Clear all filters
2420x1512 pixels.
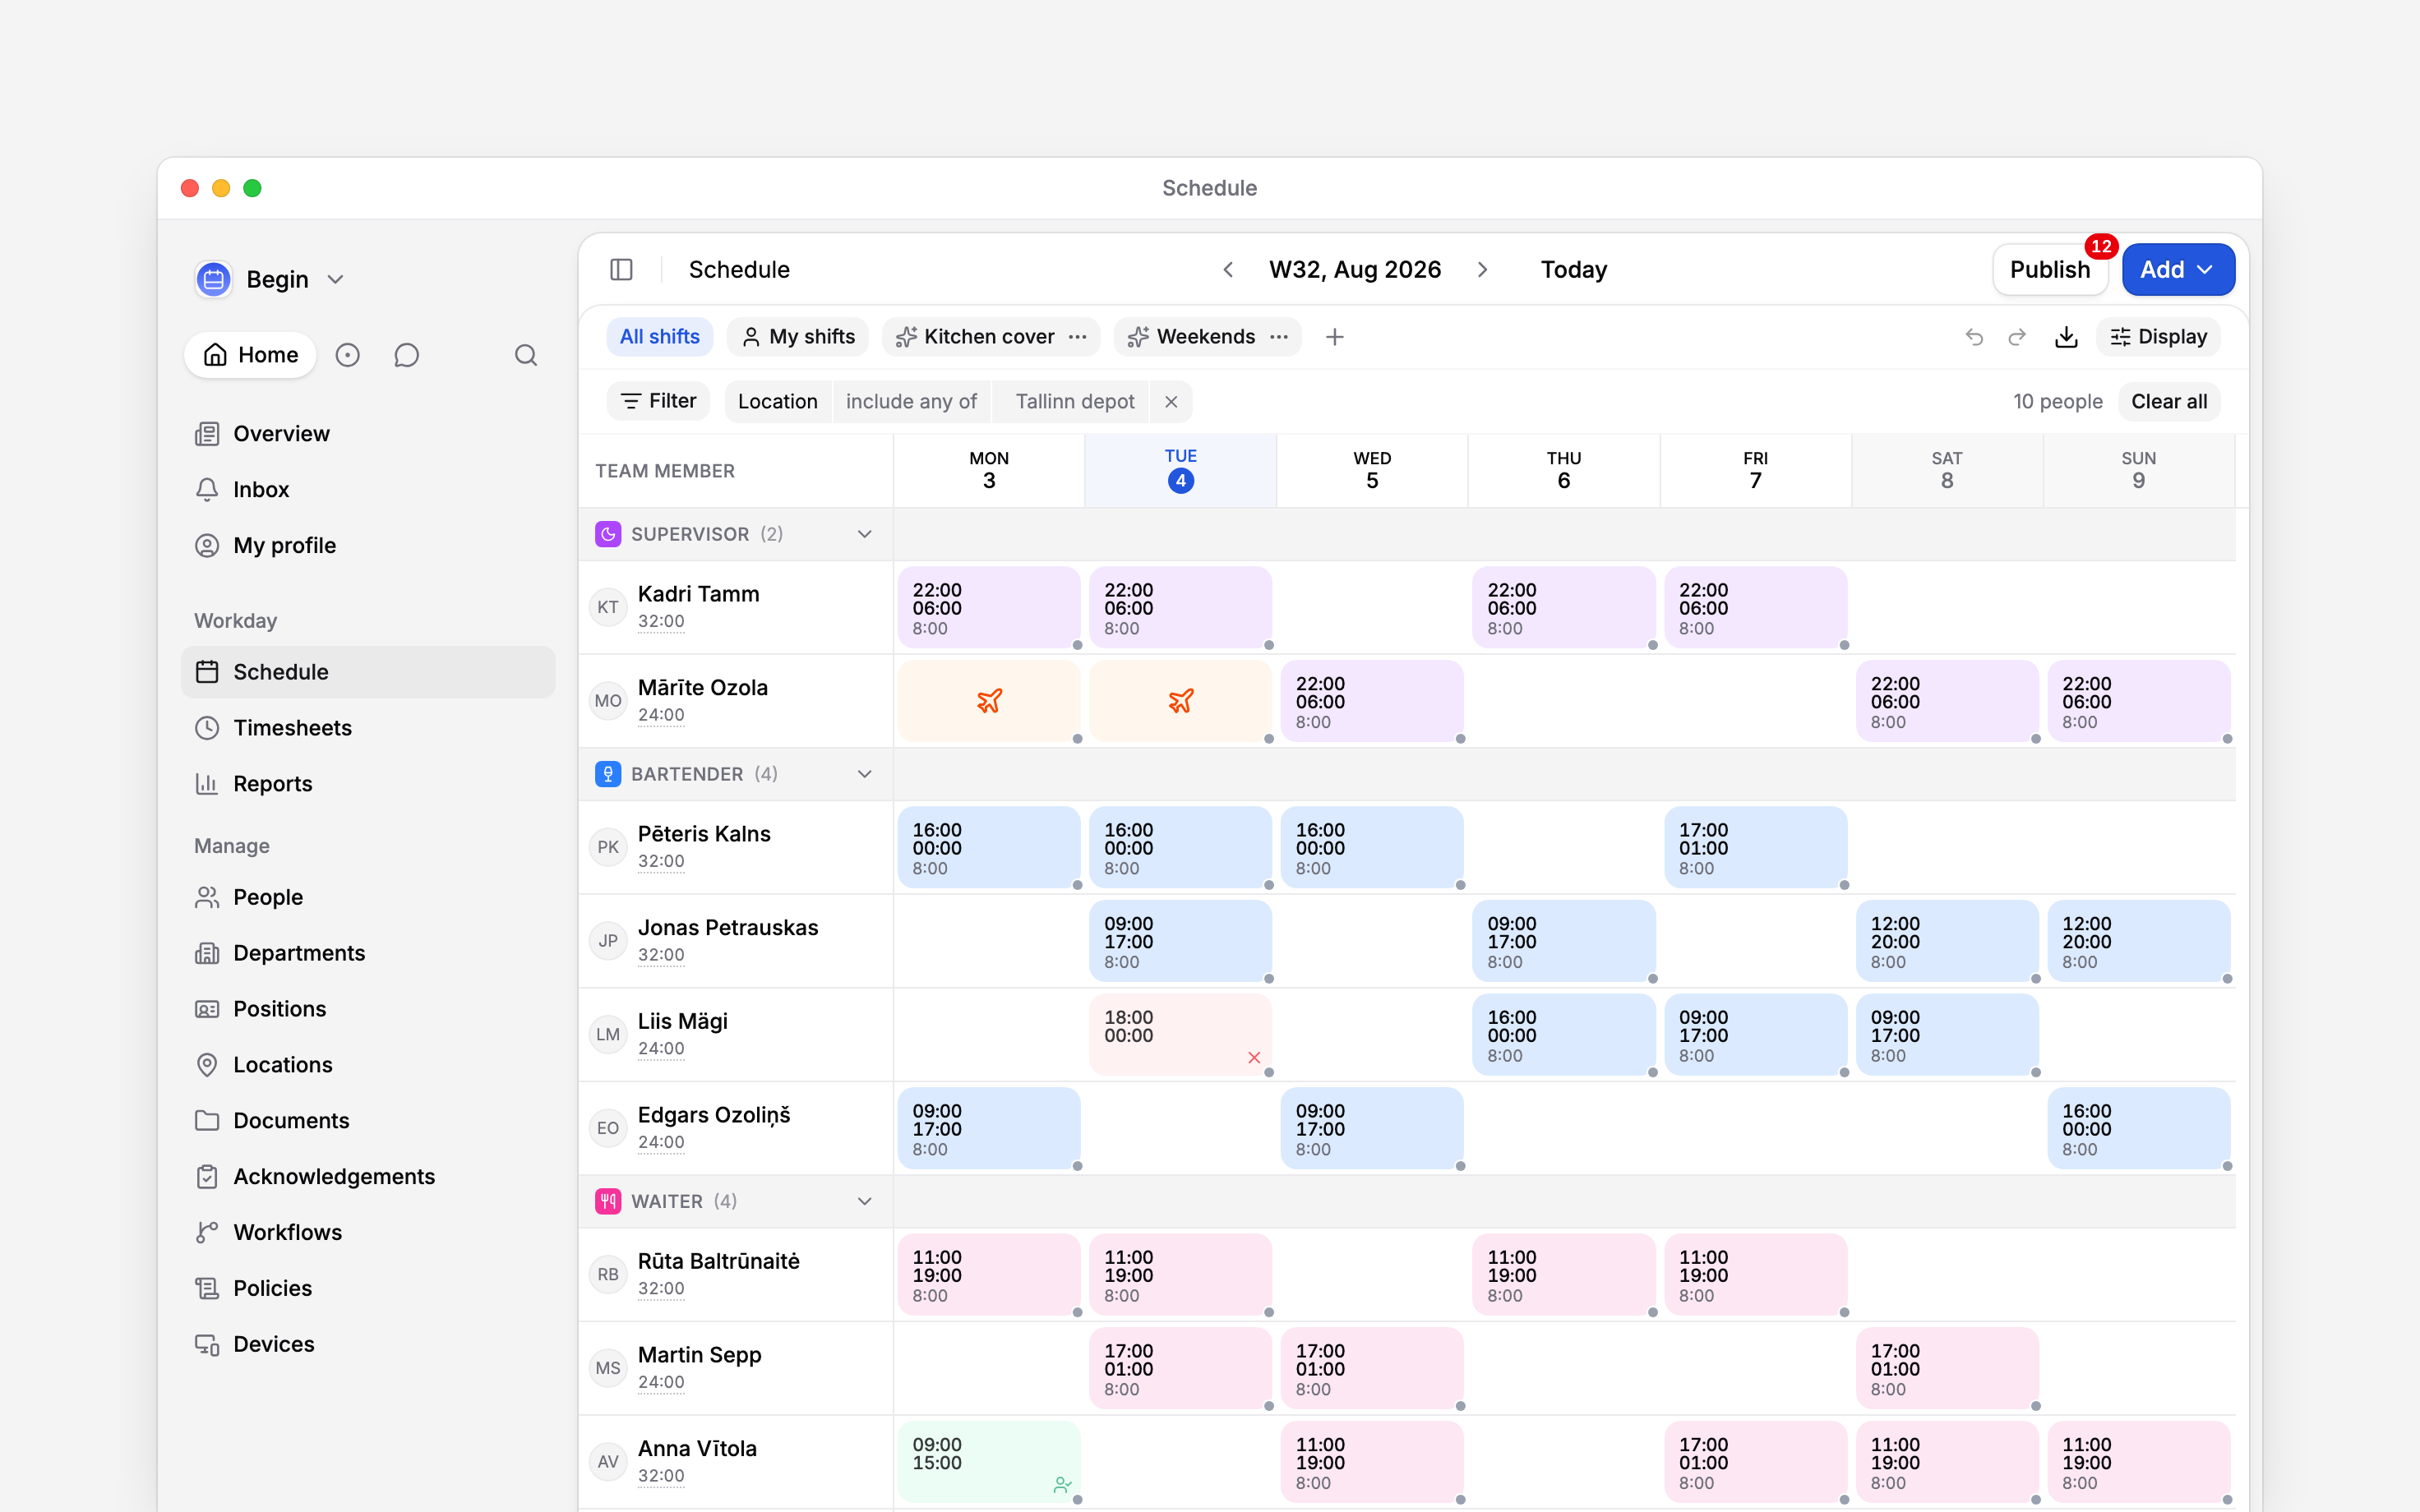pyautogui.click(x=2168, y=401)
